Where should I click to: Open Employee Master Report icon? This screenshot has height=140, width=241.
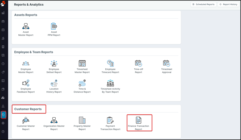click(26, 63)
